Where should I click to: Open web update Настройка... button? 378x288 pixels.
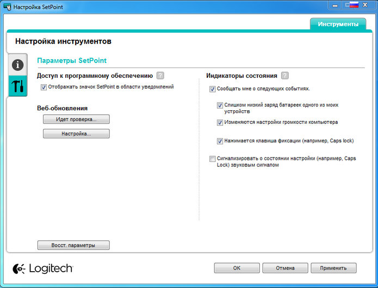tap(76, 134)
